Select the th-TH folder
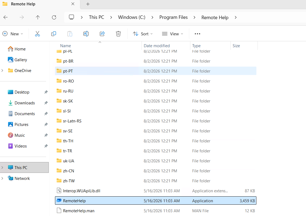This screenshot has height=216, width=306. coord(156,141)
